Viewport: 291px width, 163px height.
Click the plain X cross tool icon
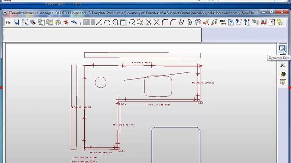(156, 23)
